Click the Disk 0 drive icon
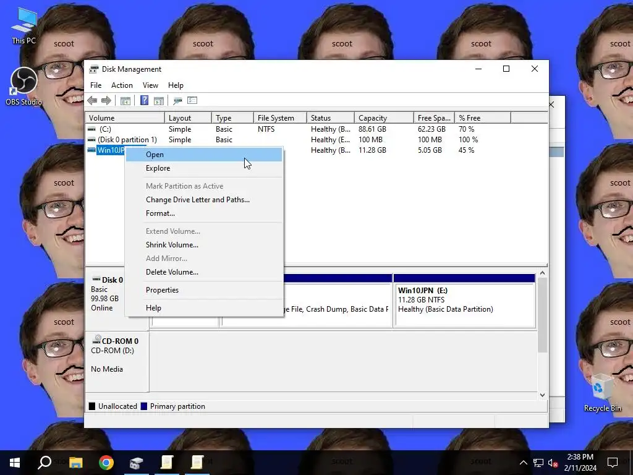Viewport: 633px width, 475px height. click(x=96, y=279)
